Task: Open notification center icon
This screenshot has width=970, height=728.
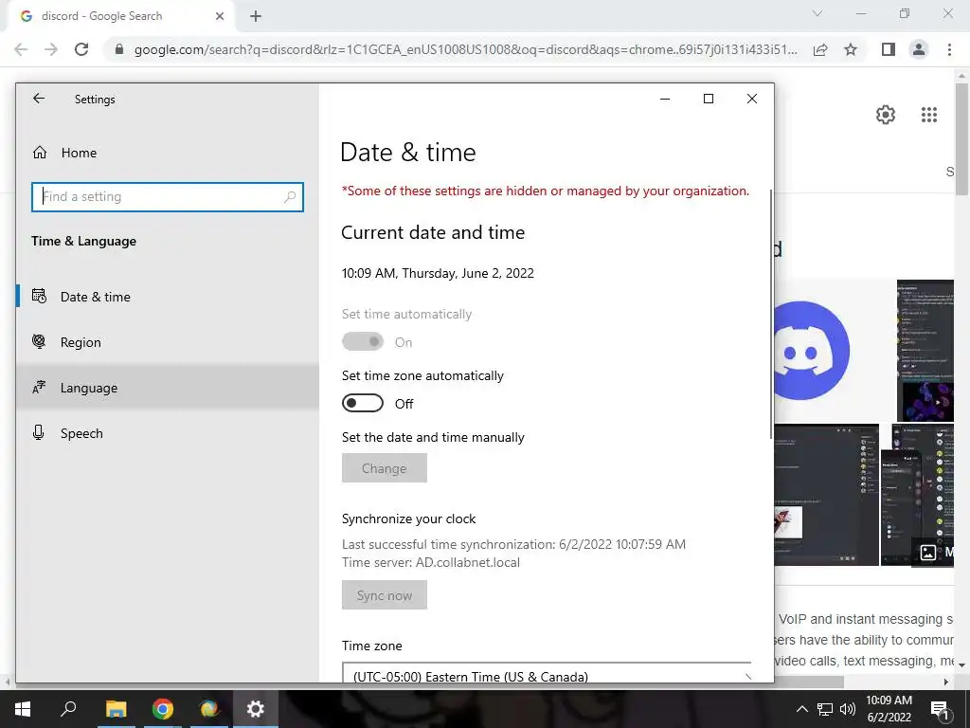Action: pyautogui.click(x=940, y=709)
